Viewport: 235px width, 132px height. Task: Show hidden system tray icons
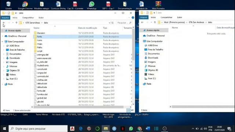tap(193, 129)
